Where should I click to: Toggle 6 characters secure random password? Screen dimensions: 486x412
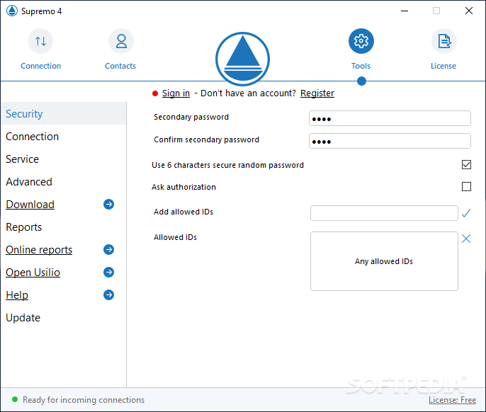pyautogui.click(x=466, y=165)
